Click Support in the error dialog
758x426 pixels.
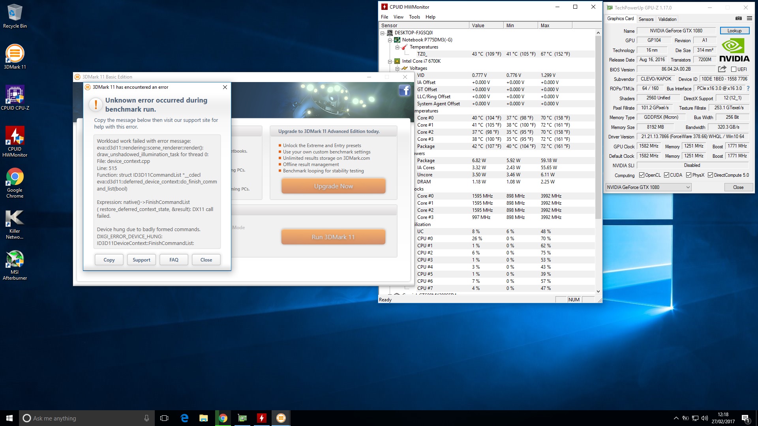click(141, 260)
